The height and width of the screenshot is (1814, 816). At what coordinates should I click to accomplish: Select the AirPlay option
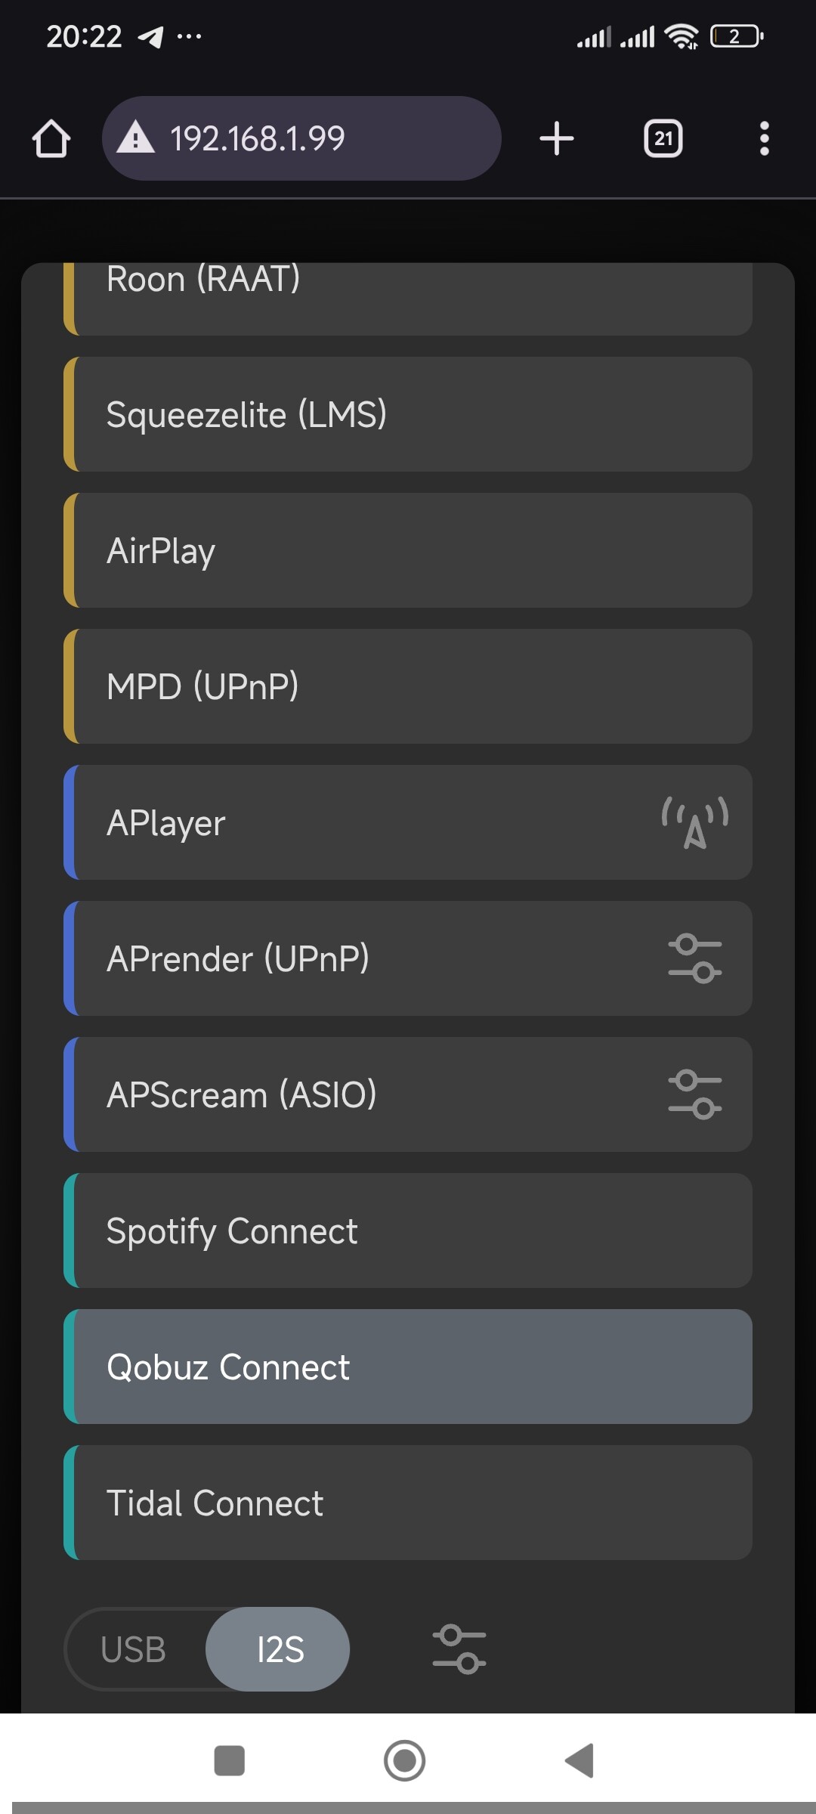(408, 550)
